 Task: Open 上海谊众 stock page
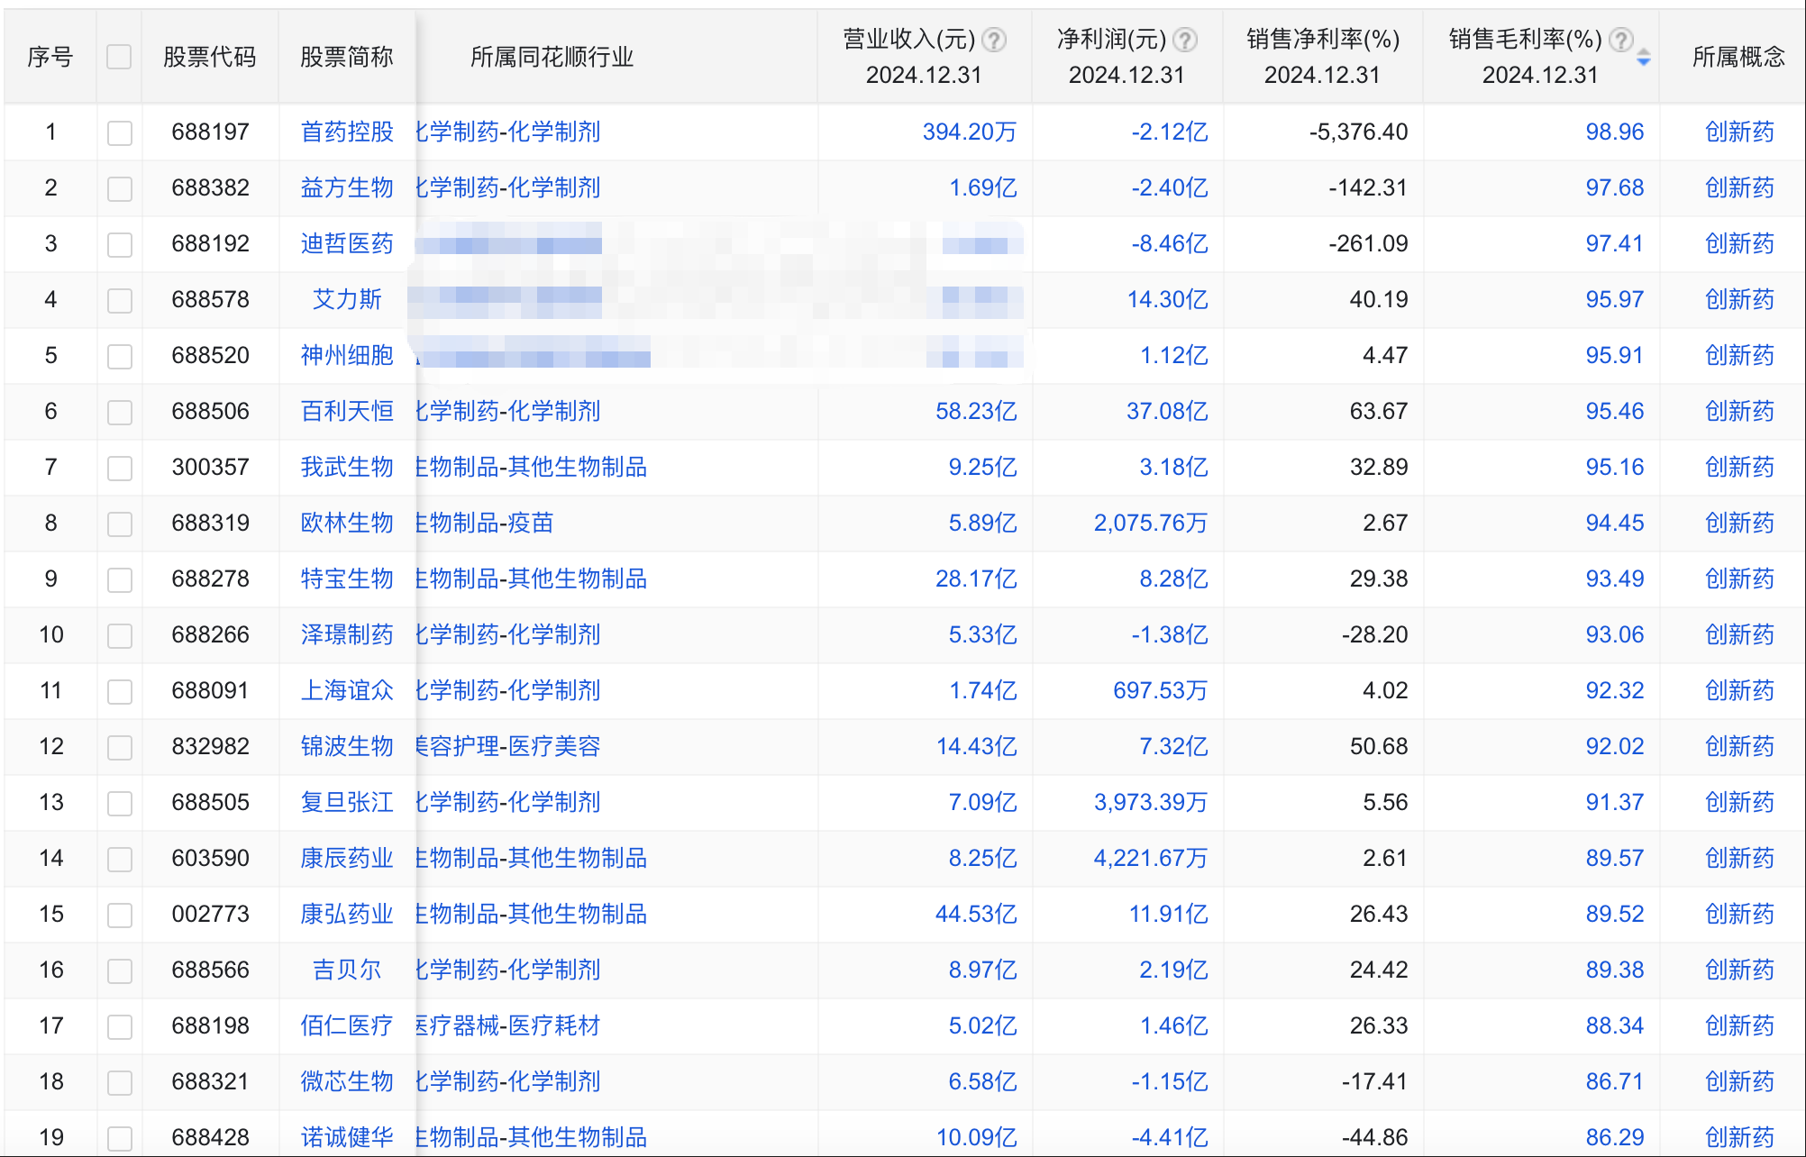347,690
